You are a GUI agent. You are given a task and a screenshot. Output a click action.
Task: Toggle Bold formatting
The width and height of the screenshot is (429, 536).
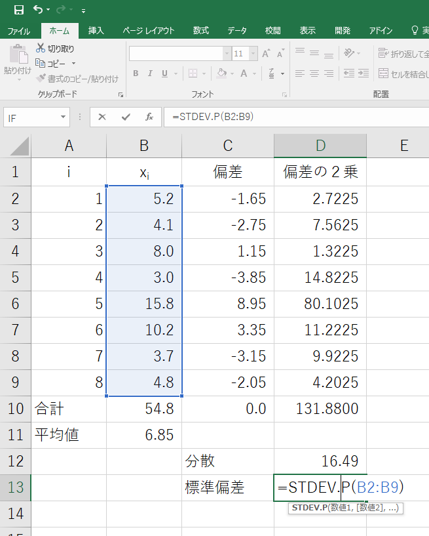click(x=136, y=73)
